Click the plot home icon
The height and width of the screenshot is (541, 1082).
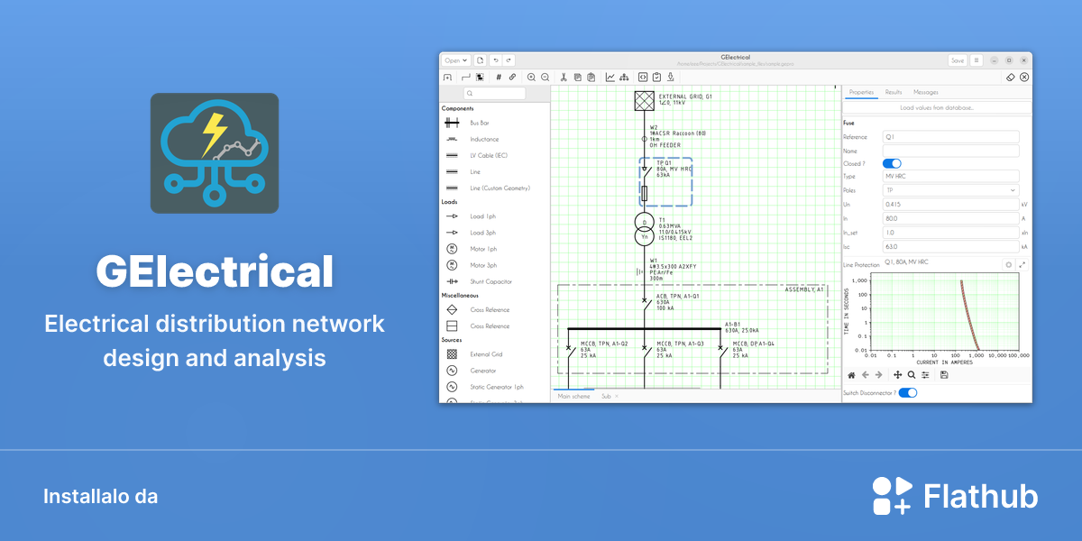[851, 374]
